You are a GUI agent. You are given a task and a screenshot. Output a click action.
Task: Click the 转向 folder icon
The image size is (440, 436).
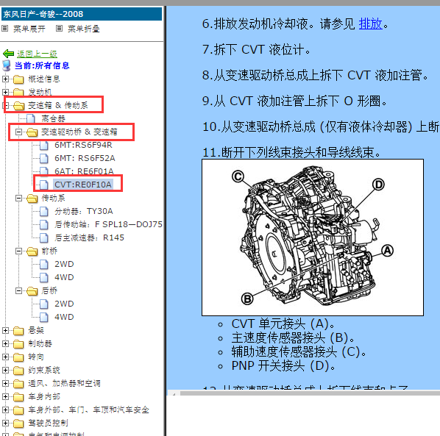(x=18, y=357)
